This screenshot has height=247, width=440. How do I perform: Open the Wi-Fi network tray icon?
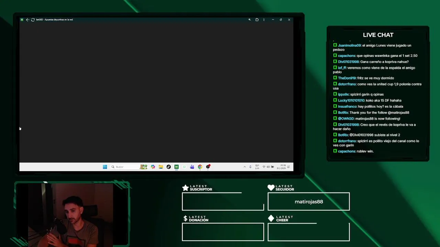coord(264,167)
